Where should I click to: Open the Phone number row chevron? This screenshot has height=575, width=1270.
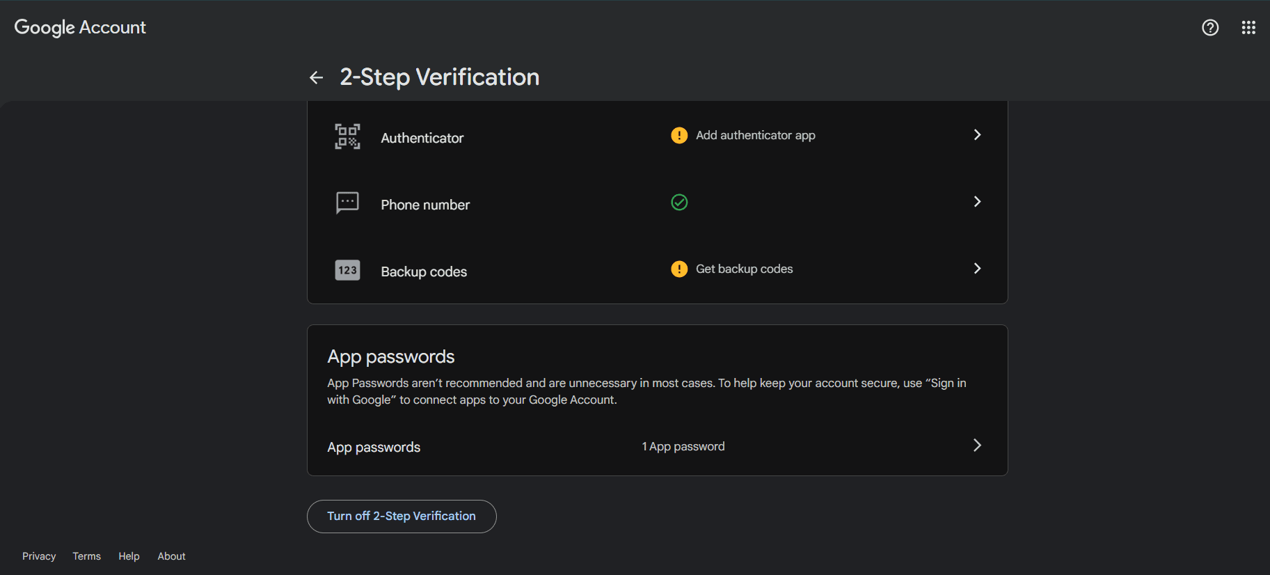coord(977,201)
